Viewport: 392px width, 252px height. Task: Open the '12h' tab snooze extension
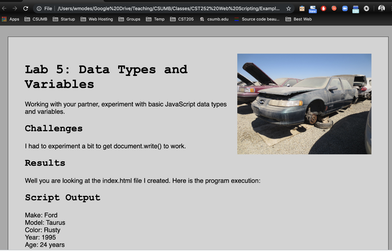pyautogui.click(x=355, y=8)
